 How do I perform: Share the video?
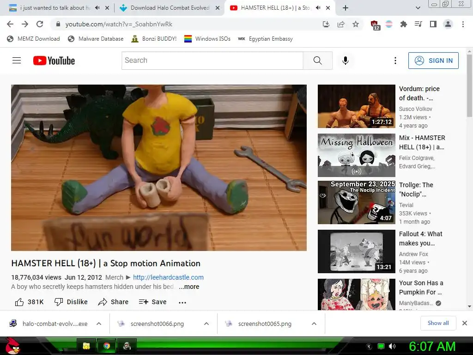point(114,302)
